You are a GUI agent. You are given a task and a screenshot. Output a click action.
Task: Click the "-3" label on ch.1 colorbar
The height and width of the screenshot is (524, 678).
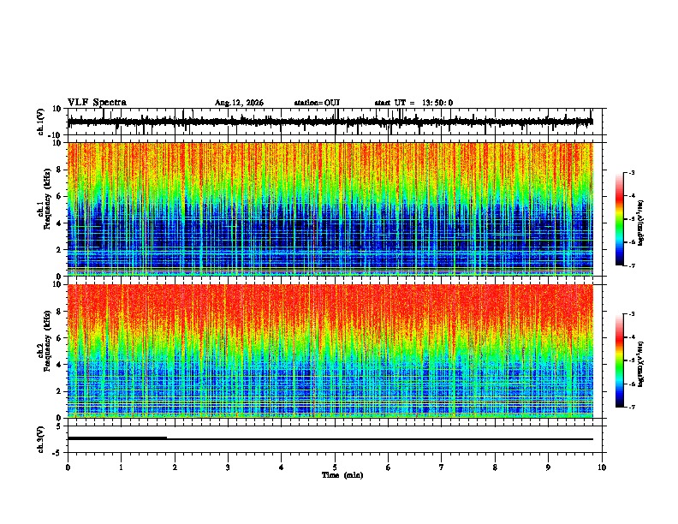(x=631, y=172)
